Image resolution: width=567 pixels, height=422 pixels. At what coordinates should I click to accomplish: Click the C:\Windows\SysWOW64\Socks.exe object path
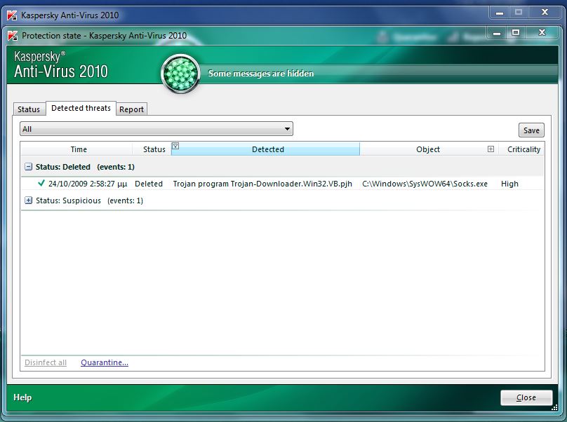coord(425,184)
